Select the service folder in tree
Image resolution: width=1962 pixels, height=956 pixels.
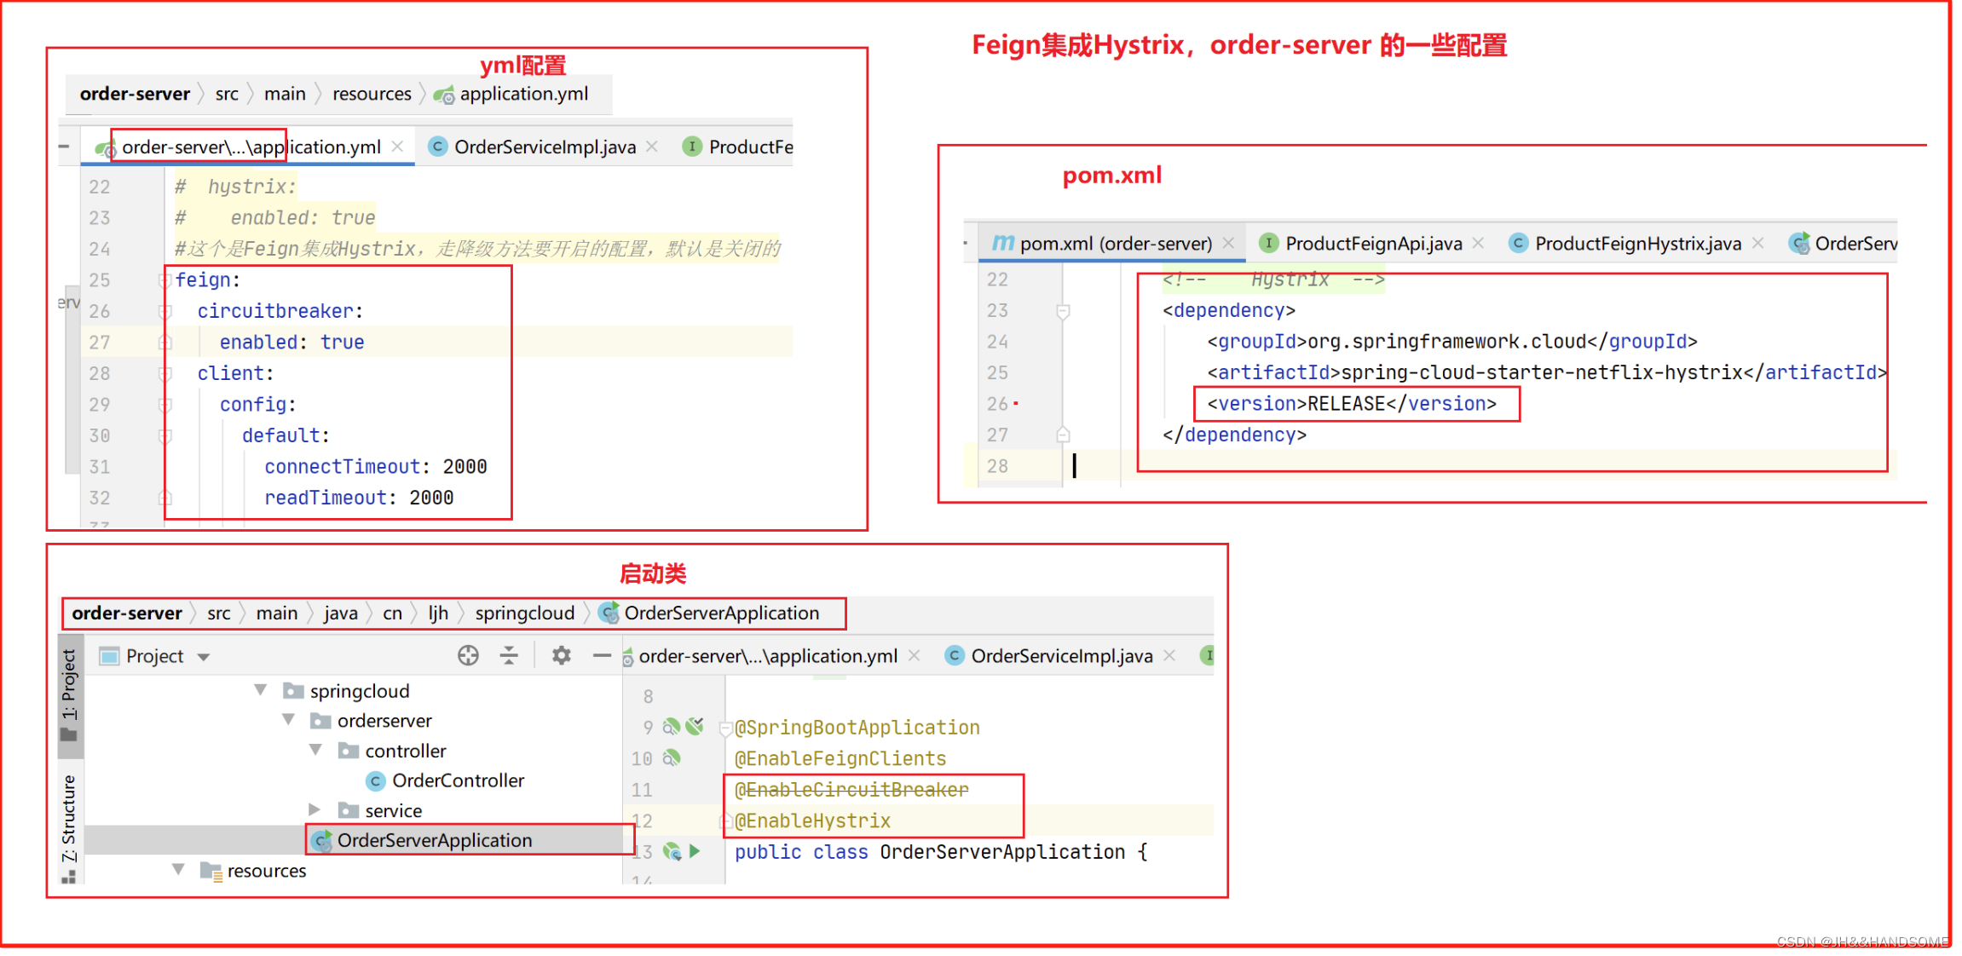[380, 810]
